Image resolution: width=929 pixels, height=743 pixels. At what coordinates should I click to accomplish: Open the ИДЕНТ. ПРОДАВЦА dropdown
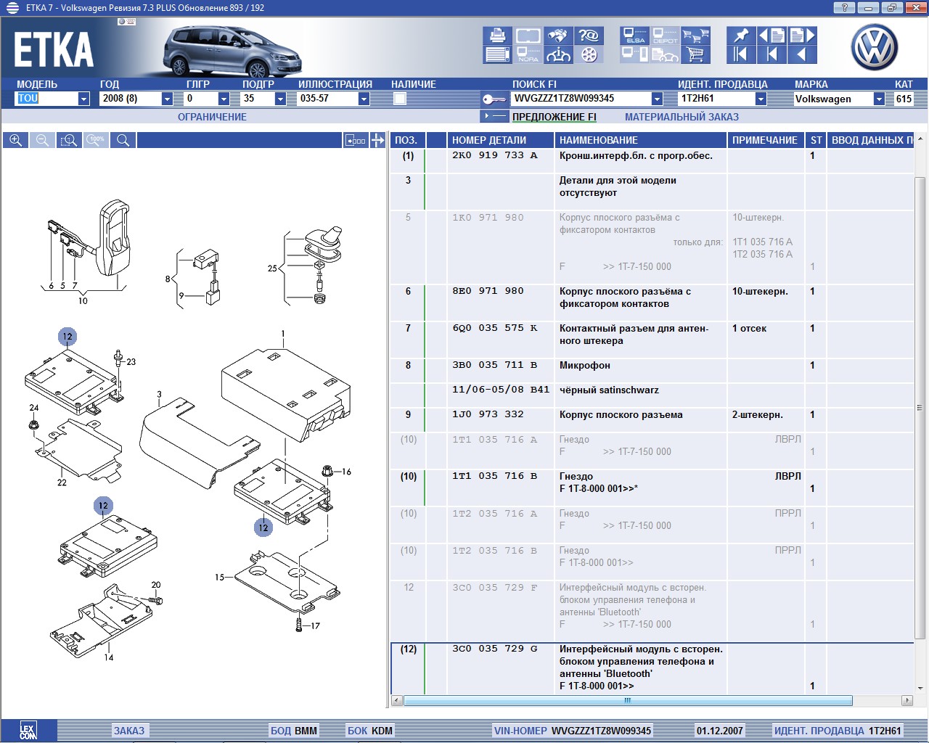point(761,99)
